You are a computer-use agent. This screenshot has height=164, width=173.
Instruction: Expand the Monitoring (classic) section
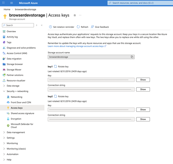coord(4,149)
